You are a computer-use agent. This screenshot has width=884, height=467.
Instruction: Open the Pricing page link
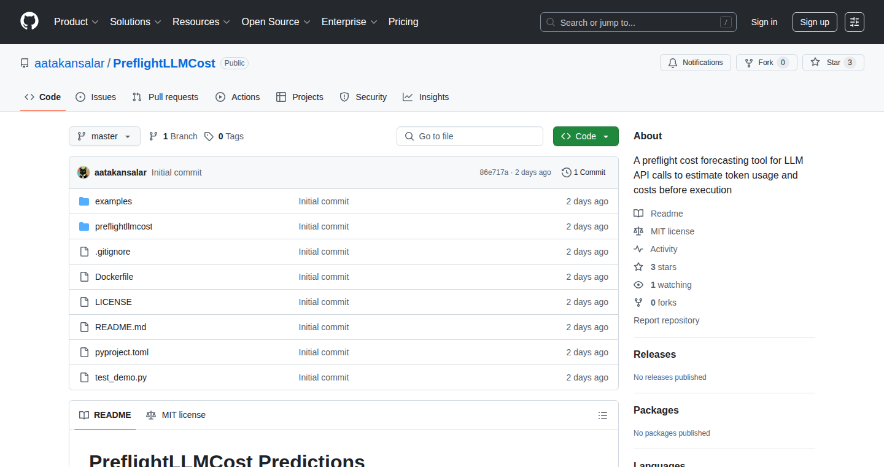(x=403, y=22)
